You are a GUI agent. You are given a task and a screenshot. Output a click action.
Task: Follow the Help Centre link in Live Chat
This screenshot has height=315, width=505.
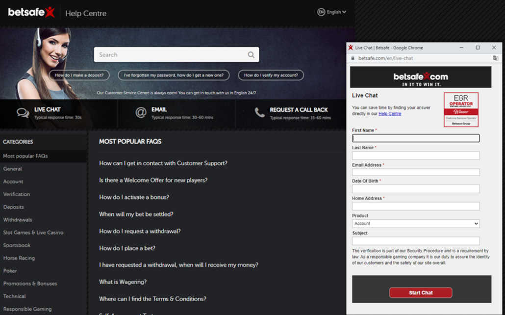click(x=390, y=114)
